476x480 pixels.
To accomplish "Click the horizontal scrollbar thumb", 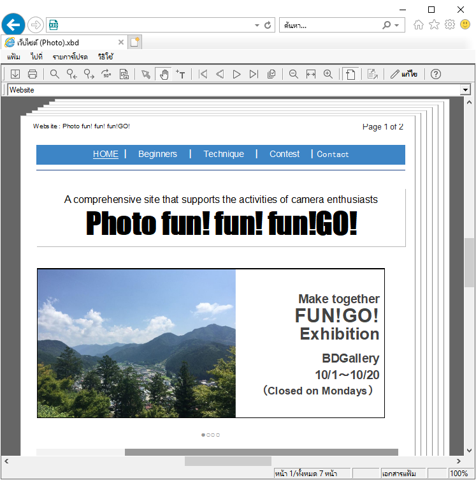I will pos(228,461).
